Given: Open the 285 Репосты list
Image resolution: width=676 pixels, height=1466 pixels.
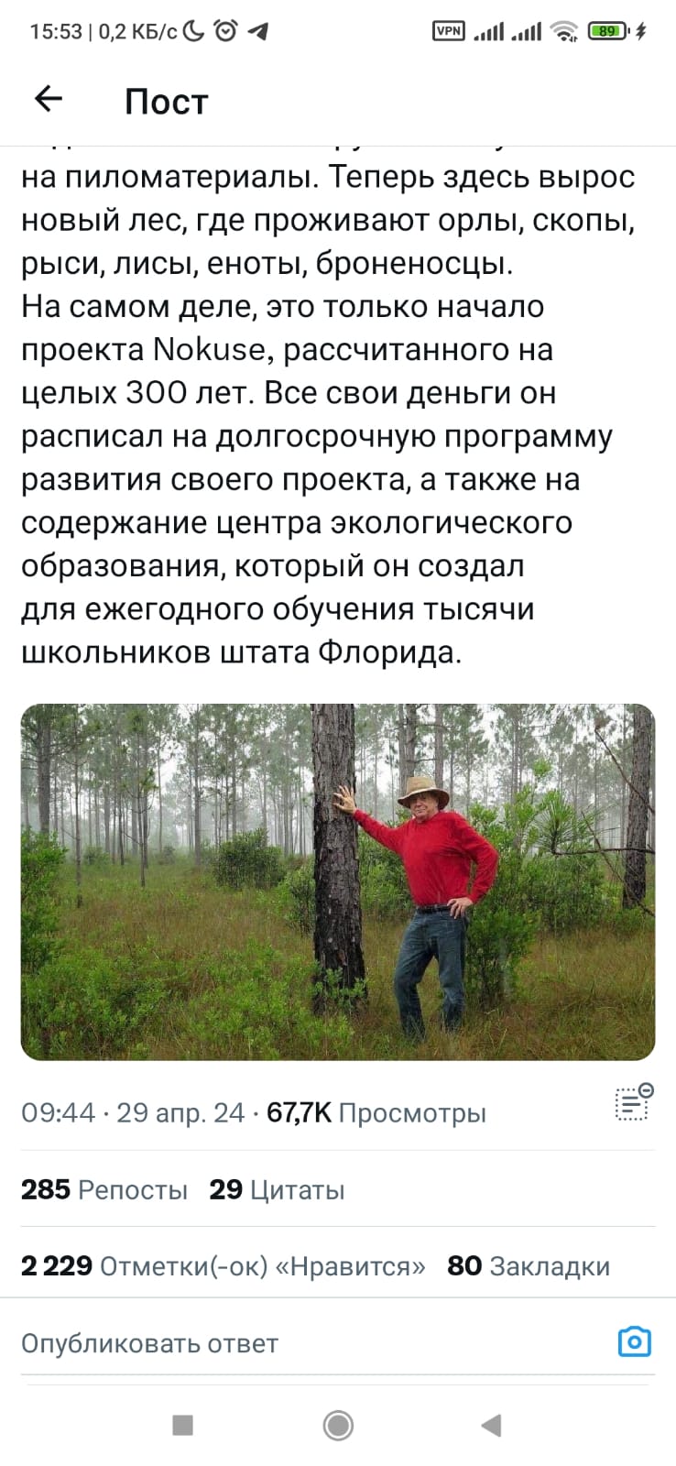Looking at the screenshot, I should (x=104, y=1189).
